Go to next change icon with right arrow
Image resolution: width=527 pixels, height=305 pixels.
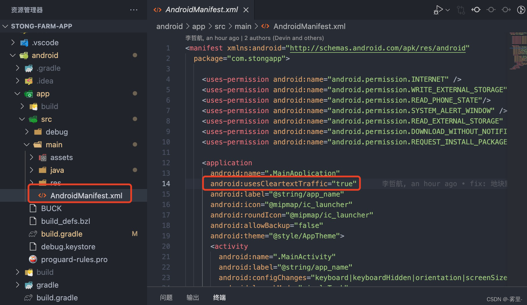click(x=506, y=10)
